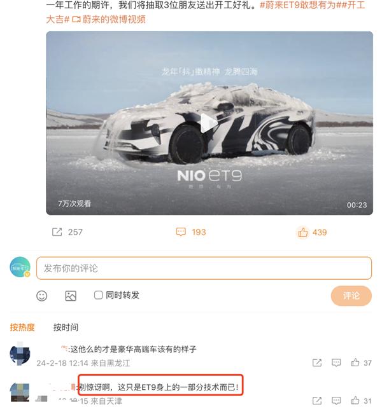Reply to the 天津 user's comment

[x=336, y=401]
